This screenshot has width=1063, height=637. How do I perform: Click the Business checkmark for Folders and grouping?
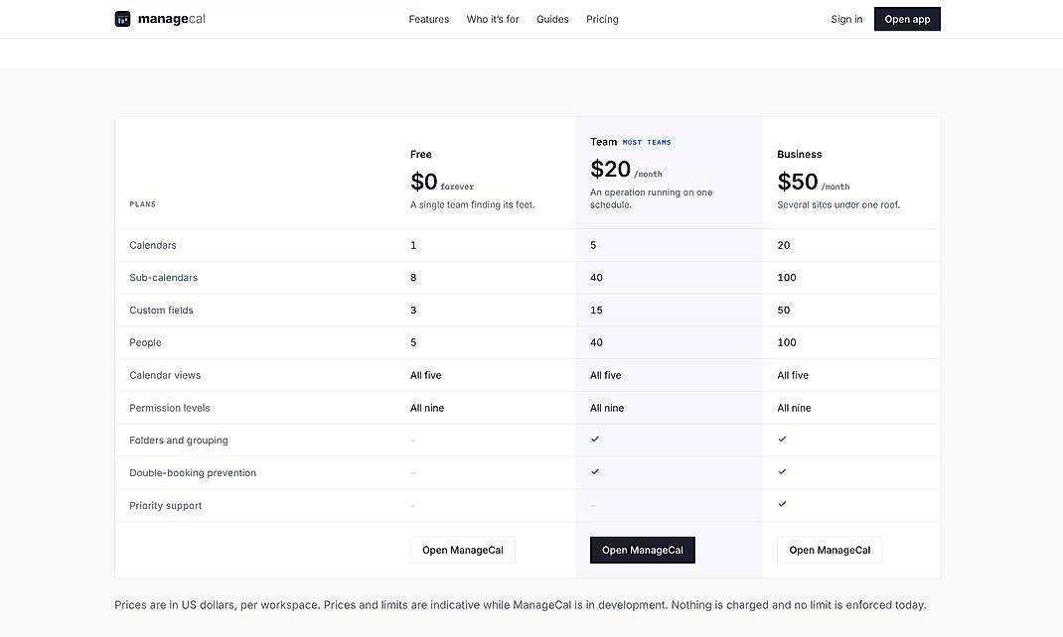tap(782, 440)
